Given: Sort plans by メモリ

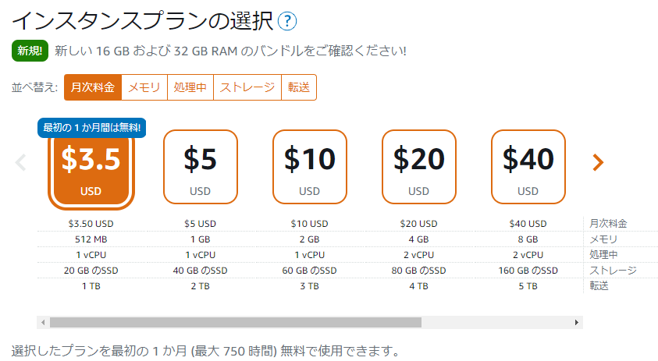Looking at the screenshot, I should pyautogui.click(x=144, y=87).
